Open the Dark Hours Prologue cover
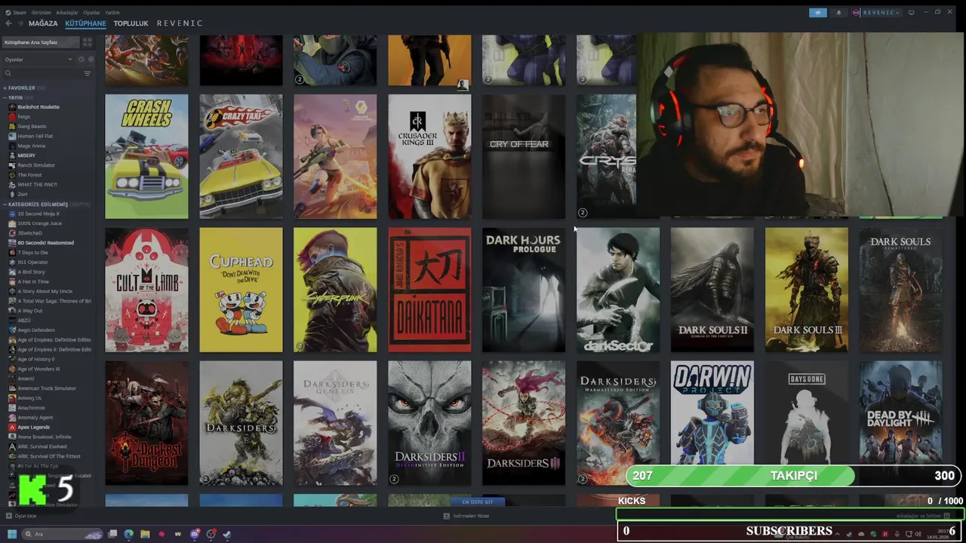 tap(524, 290)
